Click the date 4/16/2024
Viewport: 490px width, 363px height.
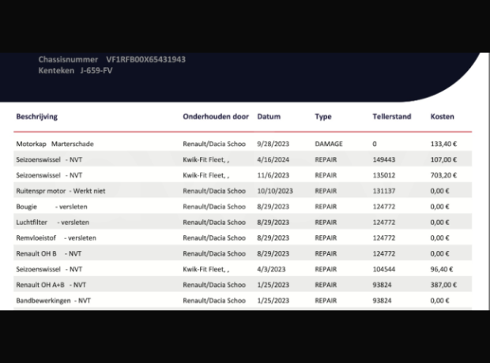click(x=273, y=160)
